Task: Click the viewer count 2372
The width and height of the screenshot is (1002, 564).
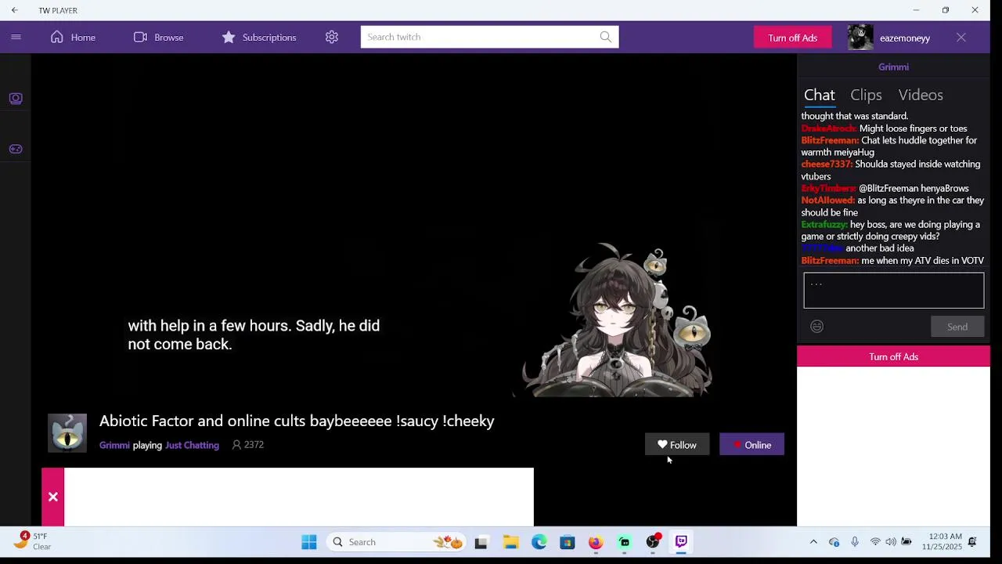Action: click(247, 445)
